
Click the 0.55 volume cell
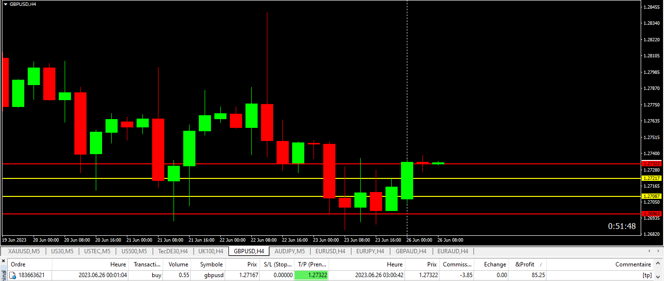[x=183, y=275]
